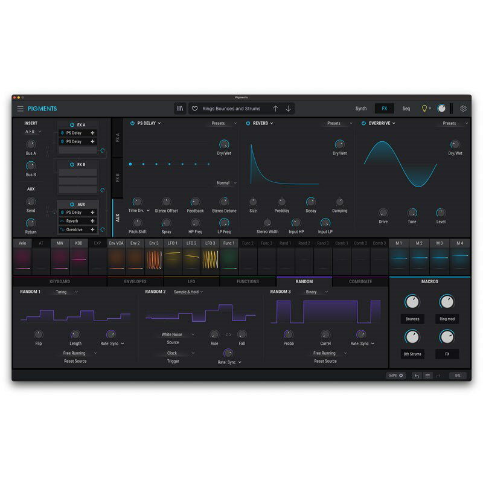Viewport: 483px width, 483px height.
Task: Click the redo arrow in status bar
Action: point(438,376)
